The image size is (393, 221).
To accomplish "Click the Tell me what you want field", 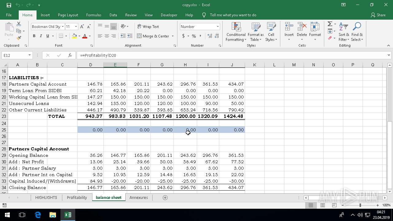I will (x=233, y=15).
